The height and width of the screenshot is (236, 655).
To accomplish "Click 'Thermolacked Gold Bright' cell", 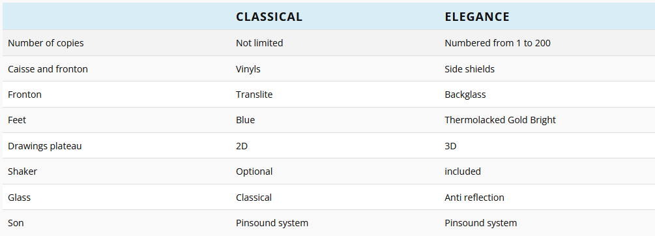I will click(500, 120).
